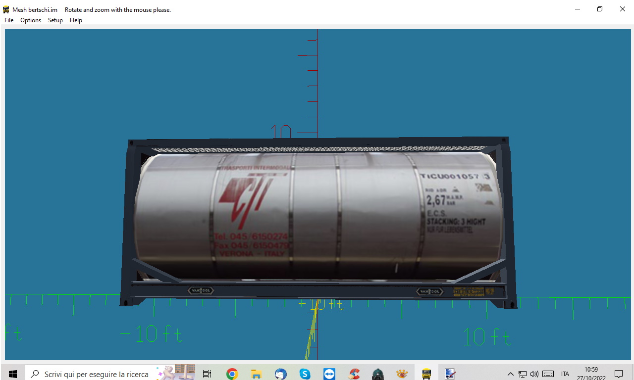Open the Help menu
The image size is (634, 380).
(76, 20)
